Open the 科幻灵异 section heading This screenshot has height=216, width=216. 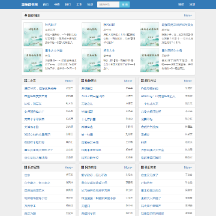pos(151,167)
